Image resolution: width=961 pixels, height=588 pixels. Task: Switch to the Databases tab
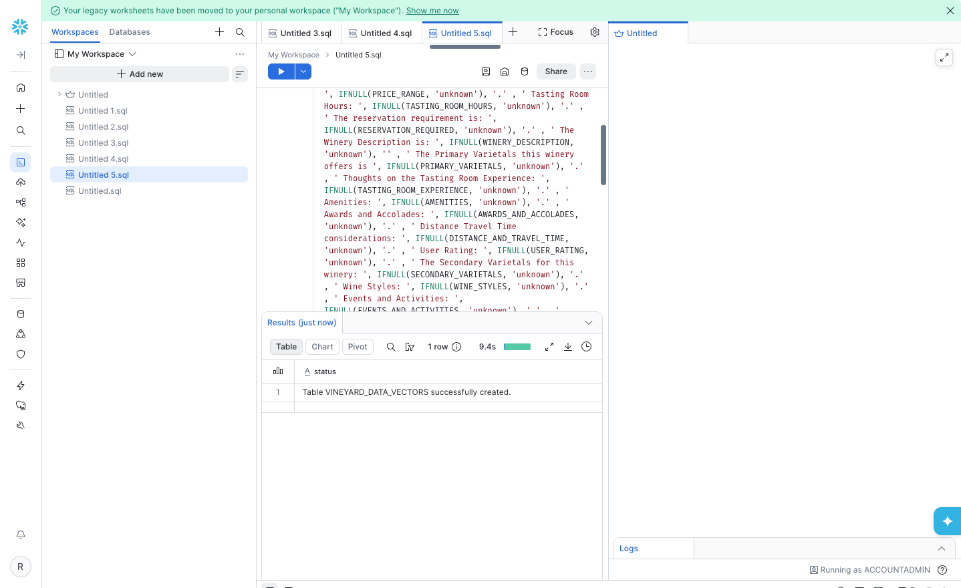(130, 32)
